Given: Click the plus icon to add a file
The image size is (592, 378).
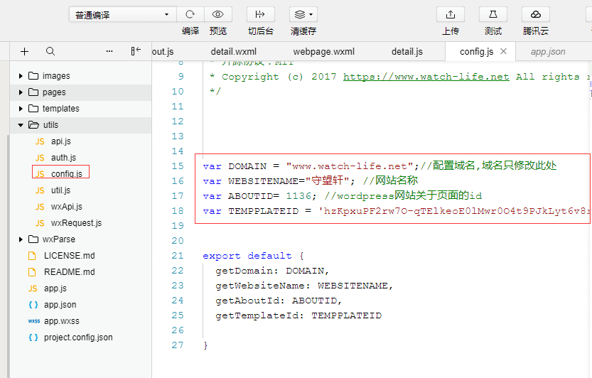Looking at the screenshot, I should click(x=24, y=51).
